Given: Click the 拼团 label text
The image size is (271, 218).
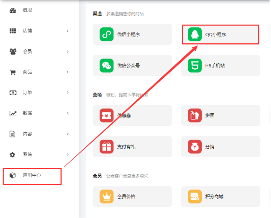Looking at the screenshot, I should coord(210,116).
